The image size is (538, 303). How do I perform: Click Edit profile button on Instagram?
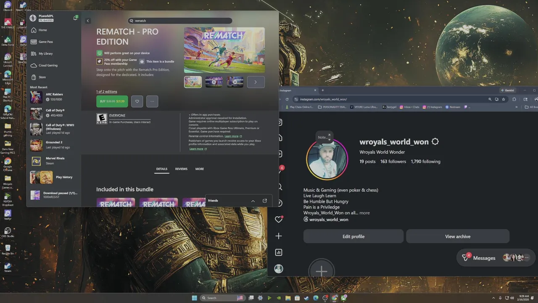click(353, 237)
